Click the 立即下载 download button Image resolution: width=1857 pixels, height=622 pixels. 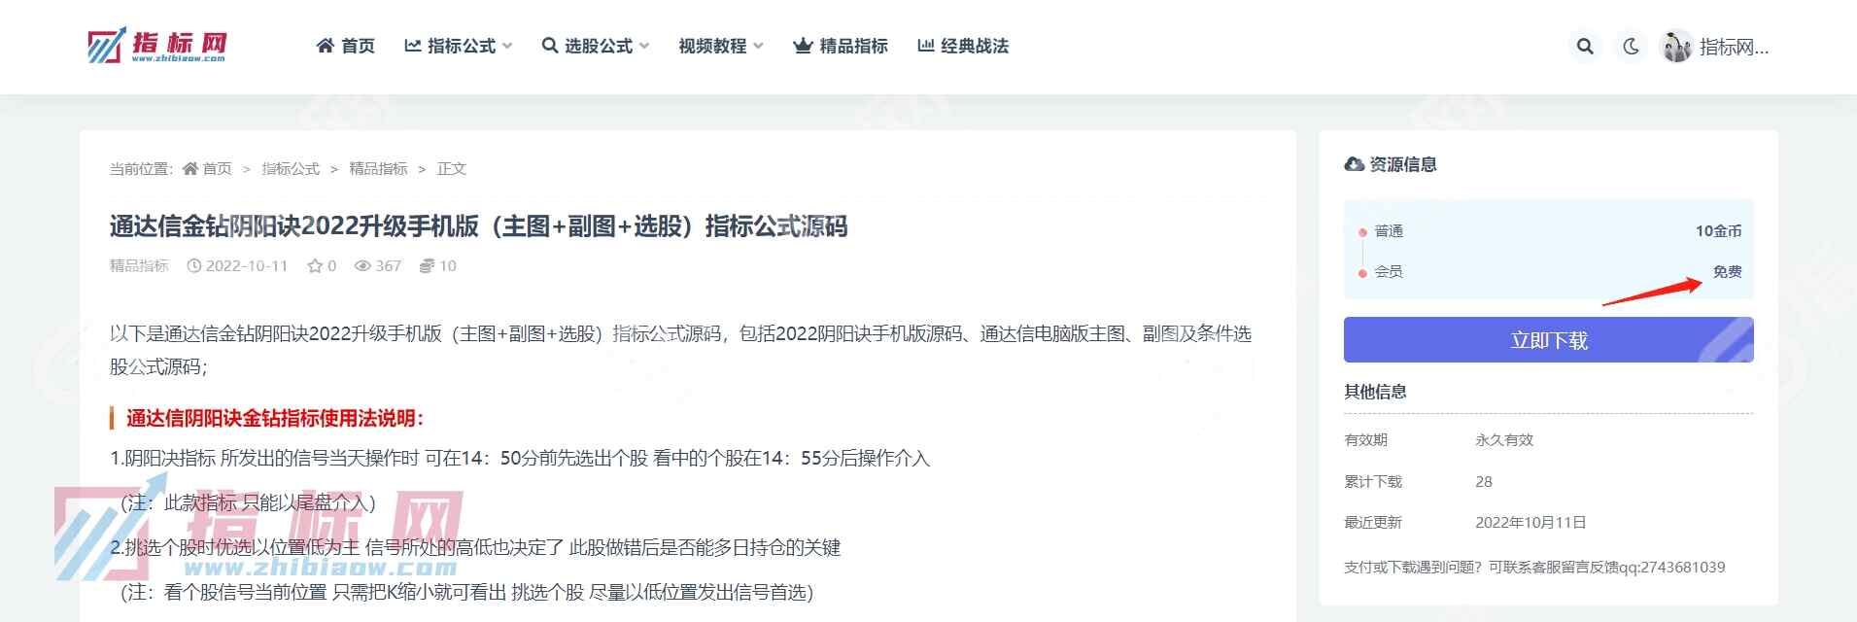point(1549,340)
